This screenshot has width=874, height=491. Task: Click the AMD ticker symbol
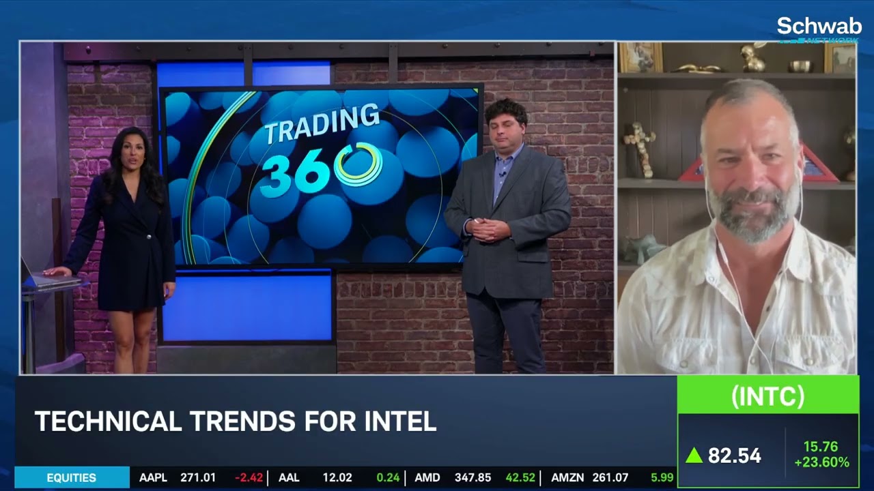click(x=427, y=477)
